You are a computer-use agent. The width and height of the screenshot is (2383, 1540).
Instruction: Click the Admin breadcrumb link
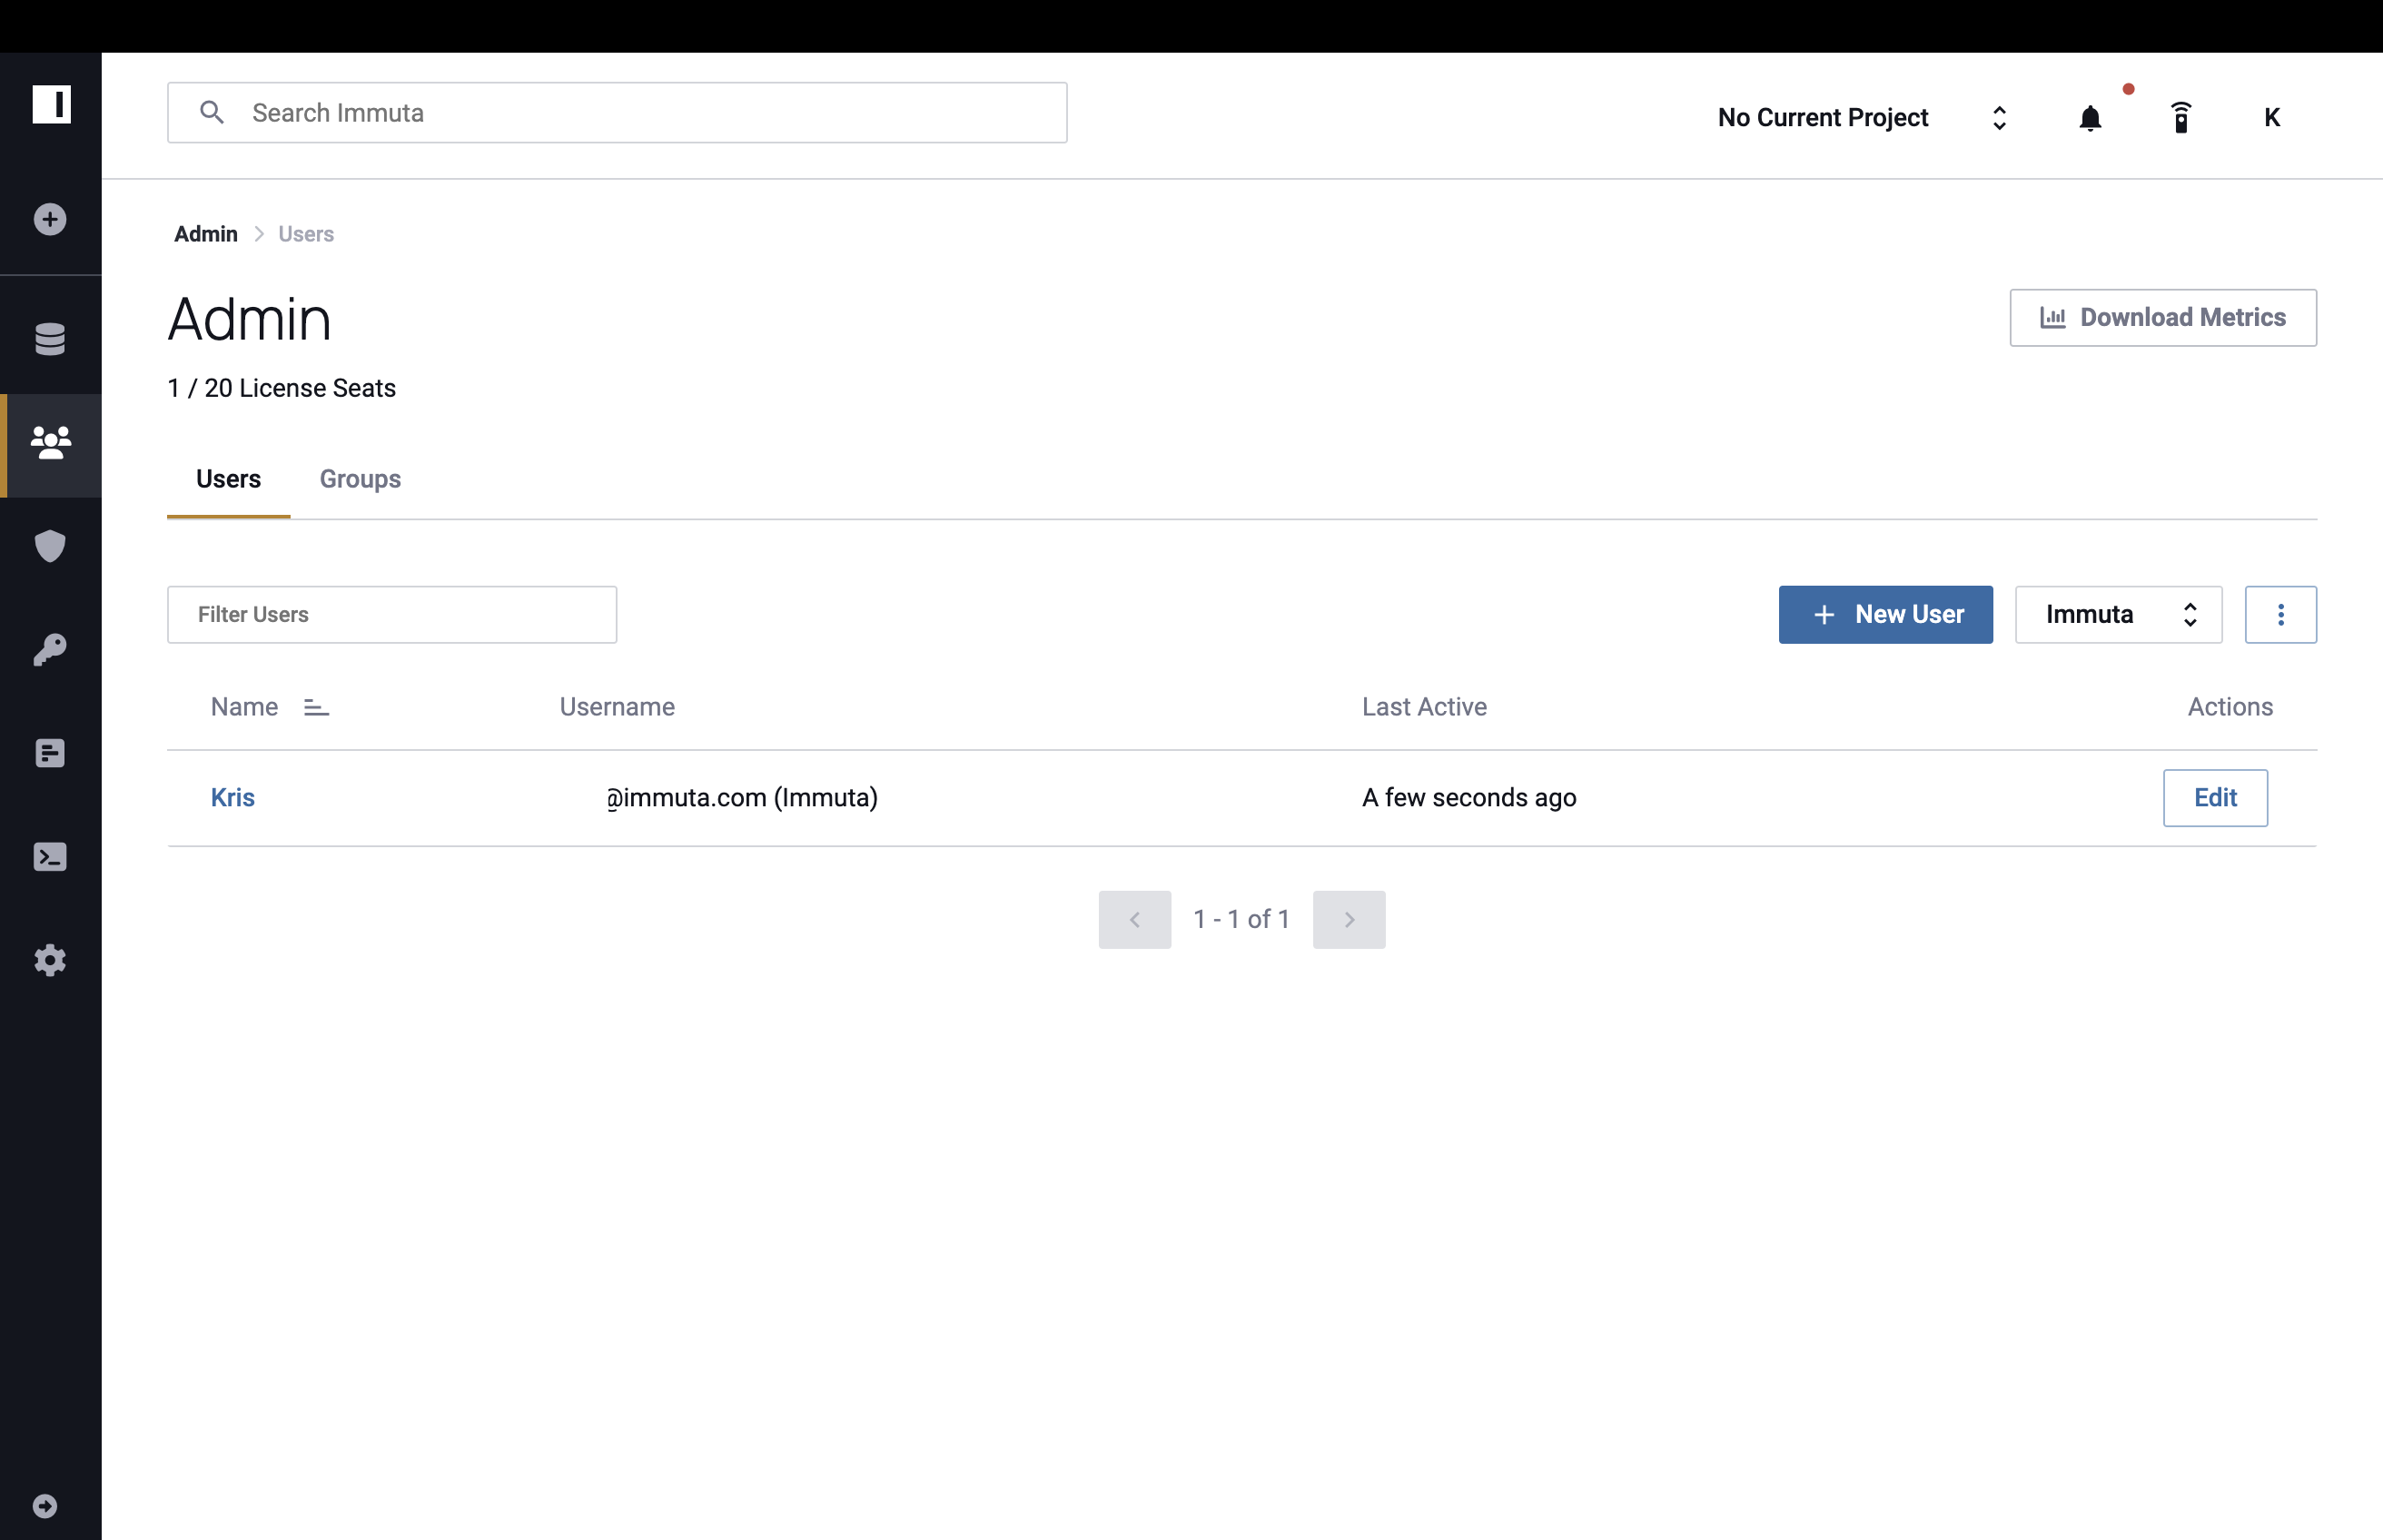pyautogui.click(x=206, y=234)
